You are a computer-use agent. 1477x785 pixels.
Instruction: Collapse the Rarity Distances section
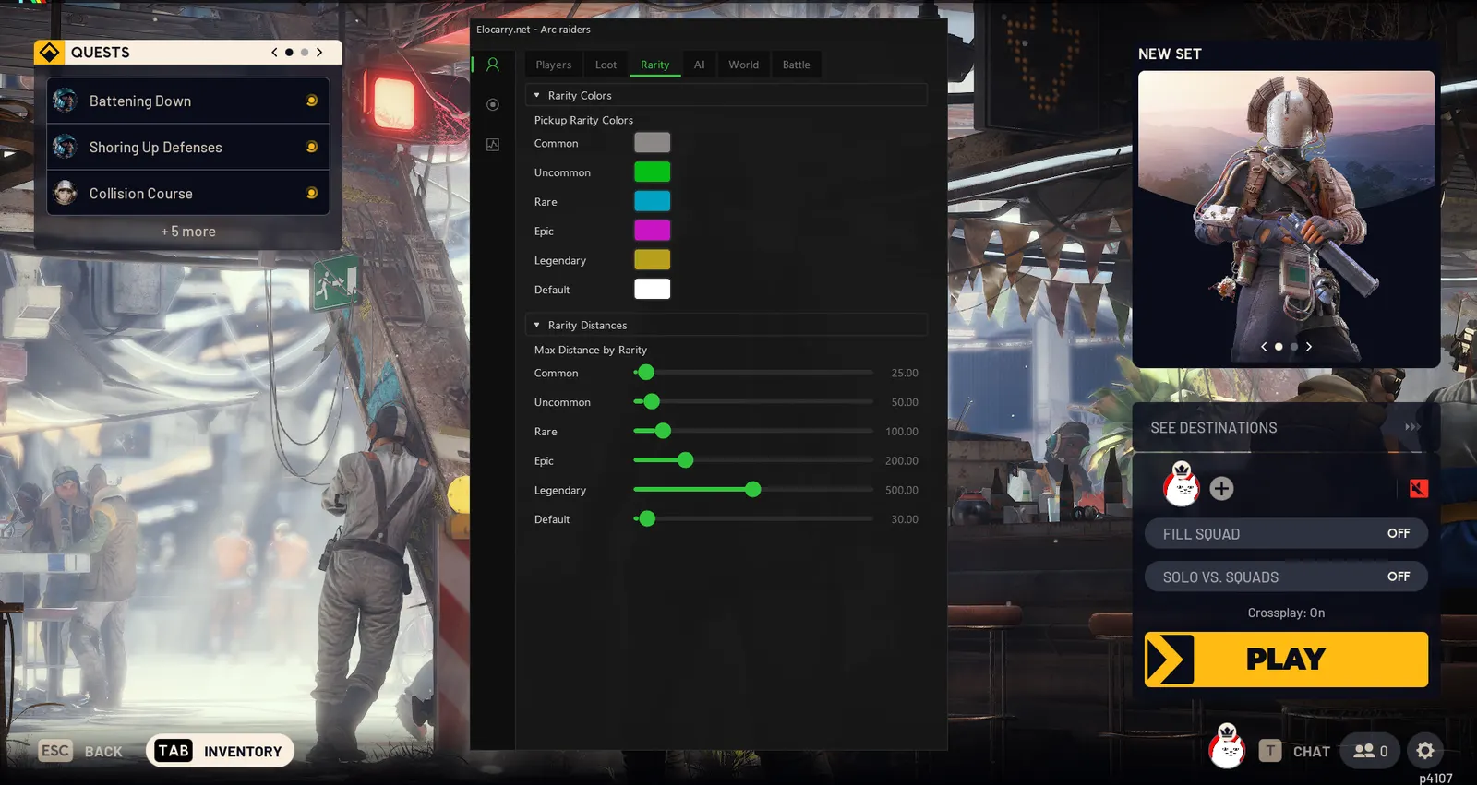point(726,325)
